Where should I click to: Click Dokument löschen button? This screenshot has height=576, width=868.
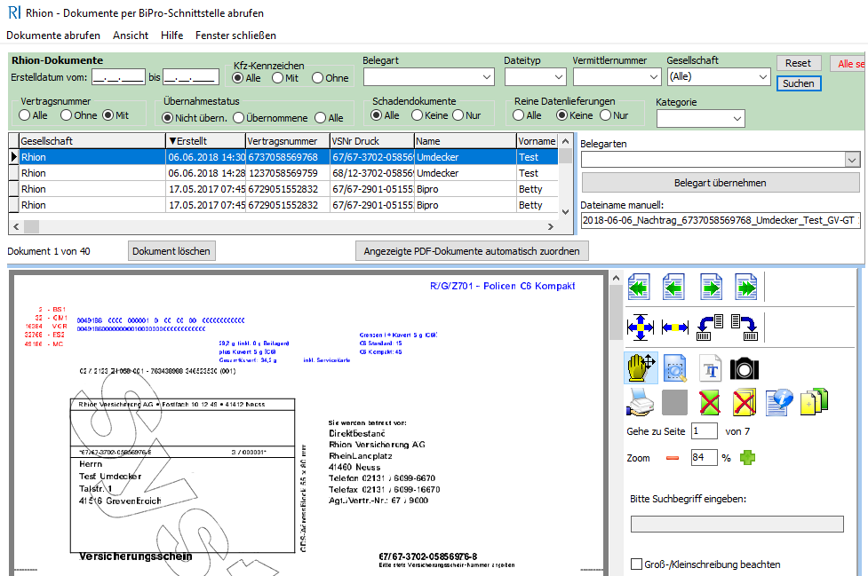click(x=171, y=251)
